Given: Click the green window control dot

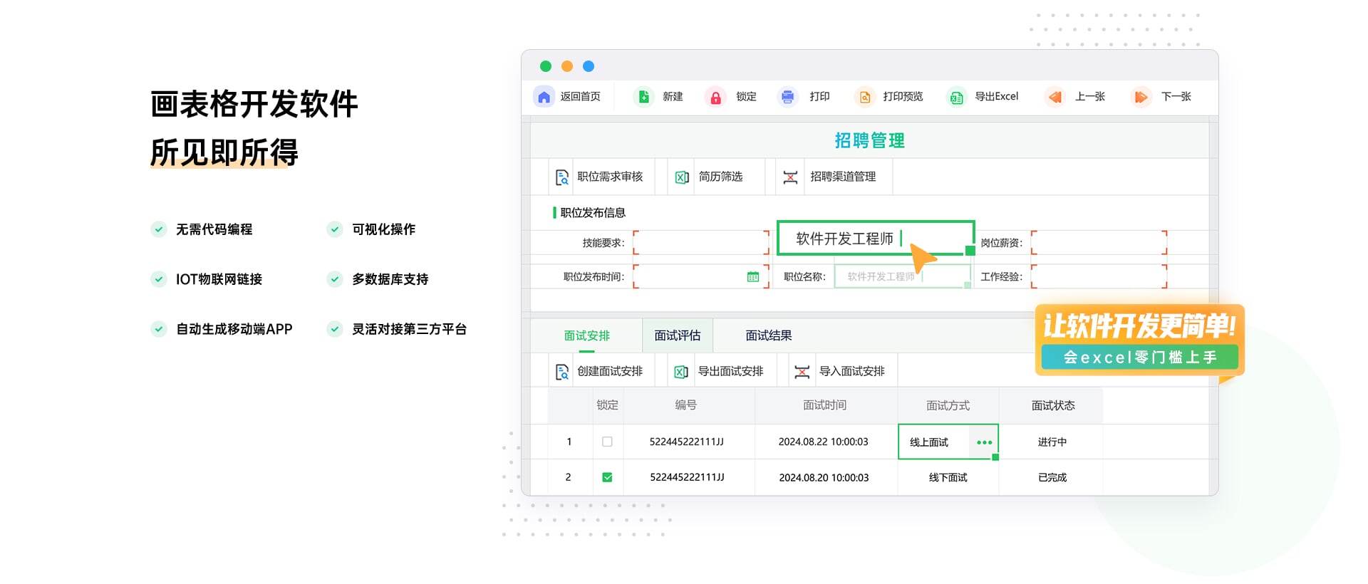Looking at the screenshot, I should click(x=546, y=66).
